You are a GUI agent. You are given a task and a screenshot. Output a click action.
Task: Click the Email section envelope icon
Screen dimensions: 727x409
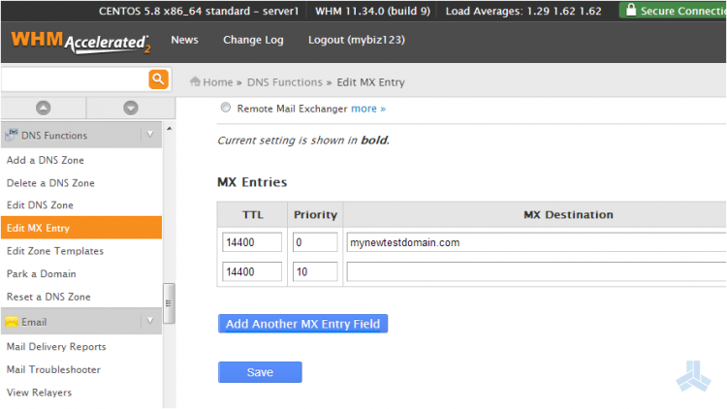point(12,322)
